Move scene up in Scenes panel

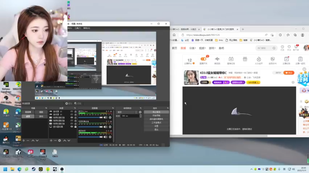click(x=33, y=140)
